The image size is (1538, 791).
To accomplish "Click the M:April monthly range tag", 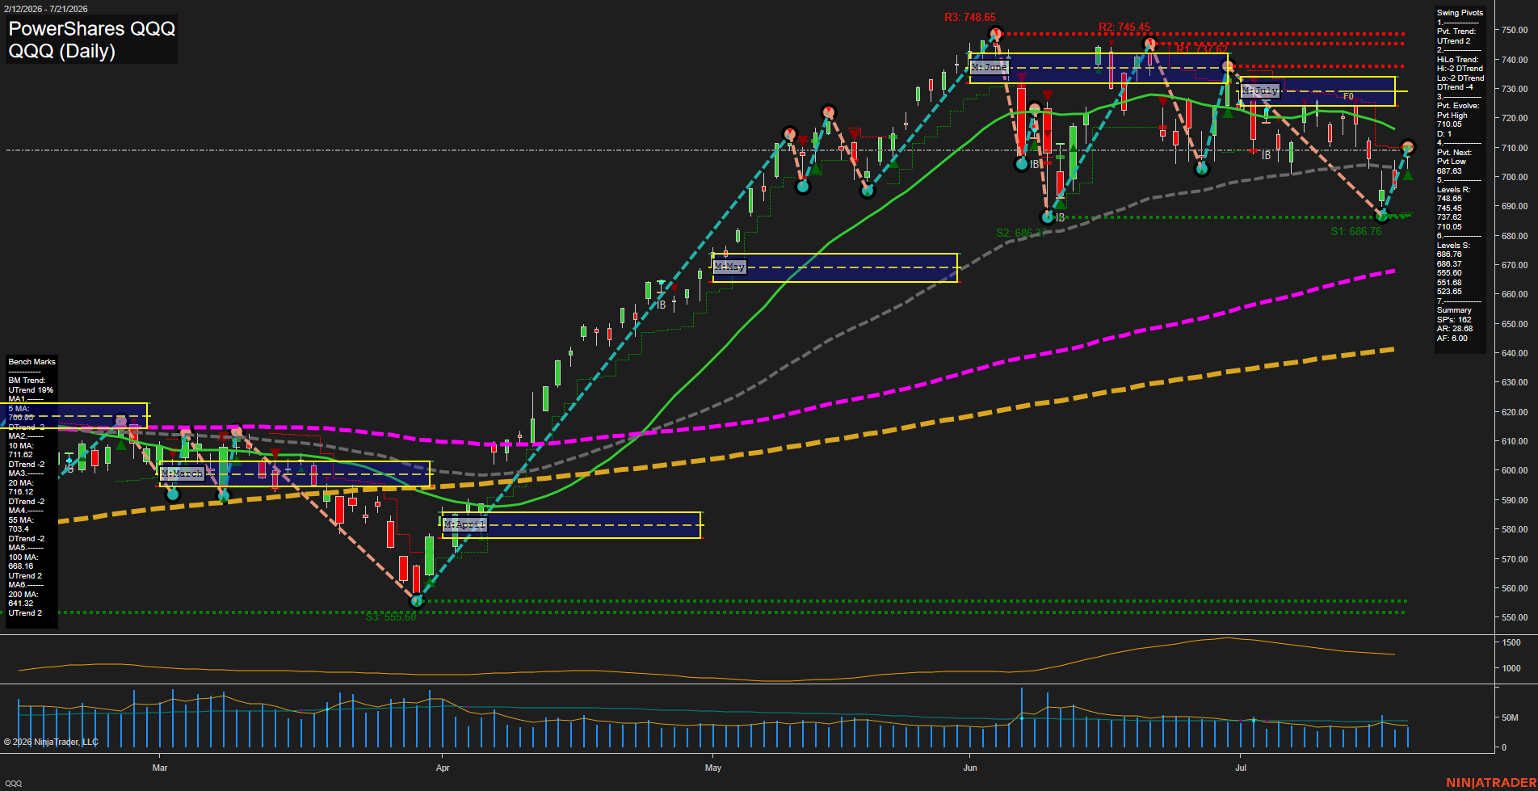I will coord(464,524).
